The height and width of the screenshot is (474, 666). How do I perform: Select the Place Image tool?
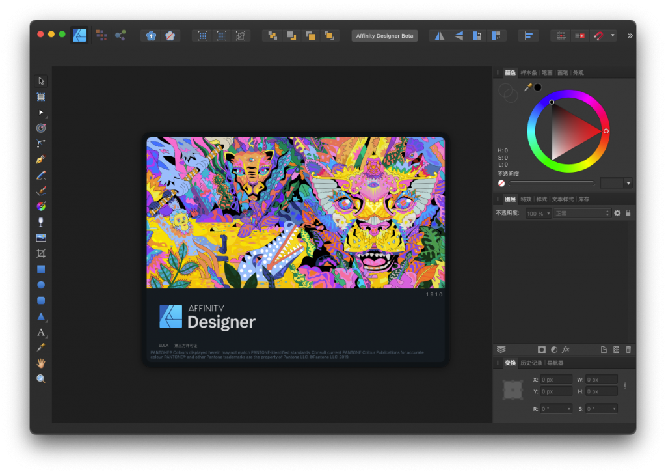pyautogui.click(x=41, y=238)
